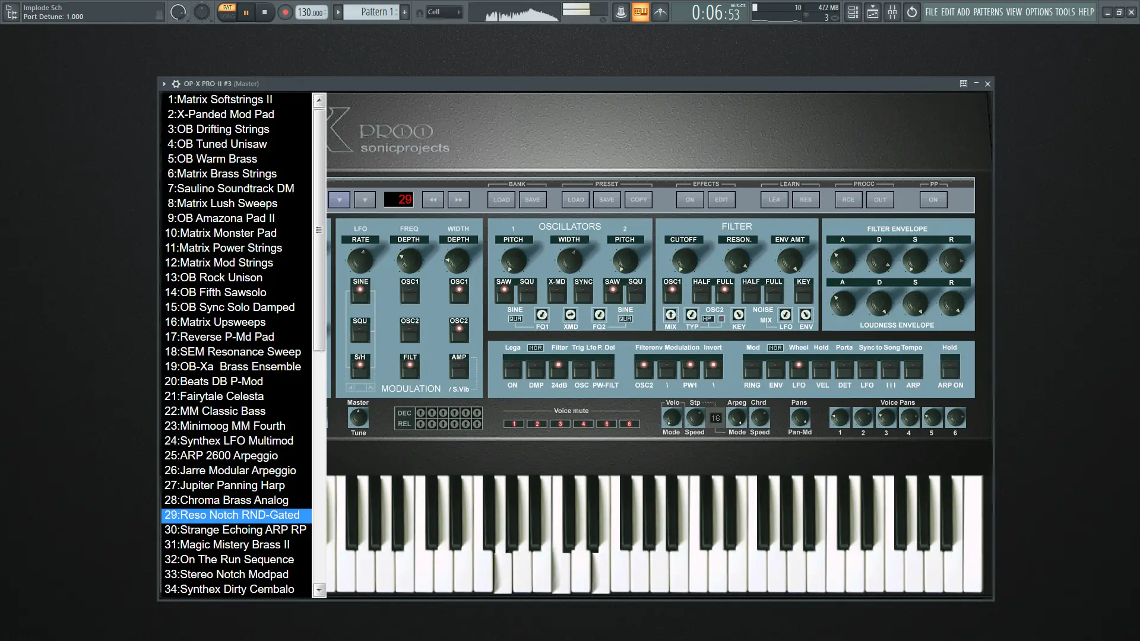Toggle the filter 24dB switch
The image size is (1140, 641).
(x=558, y=368)
